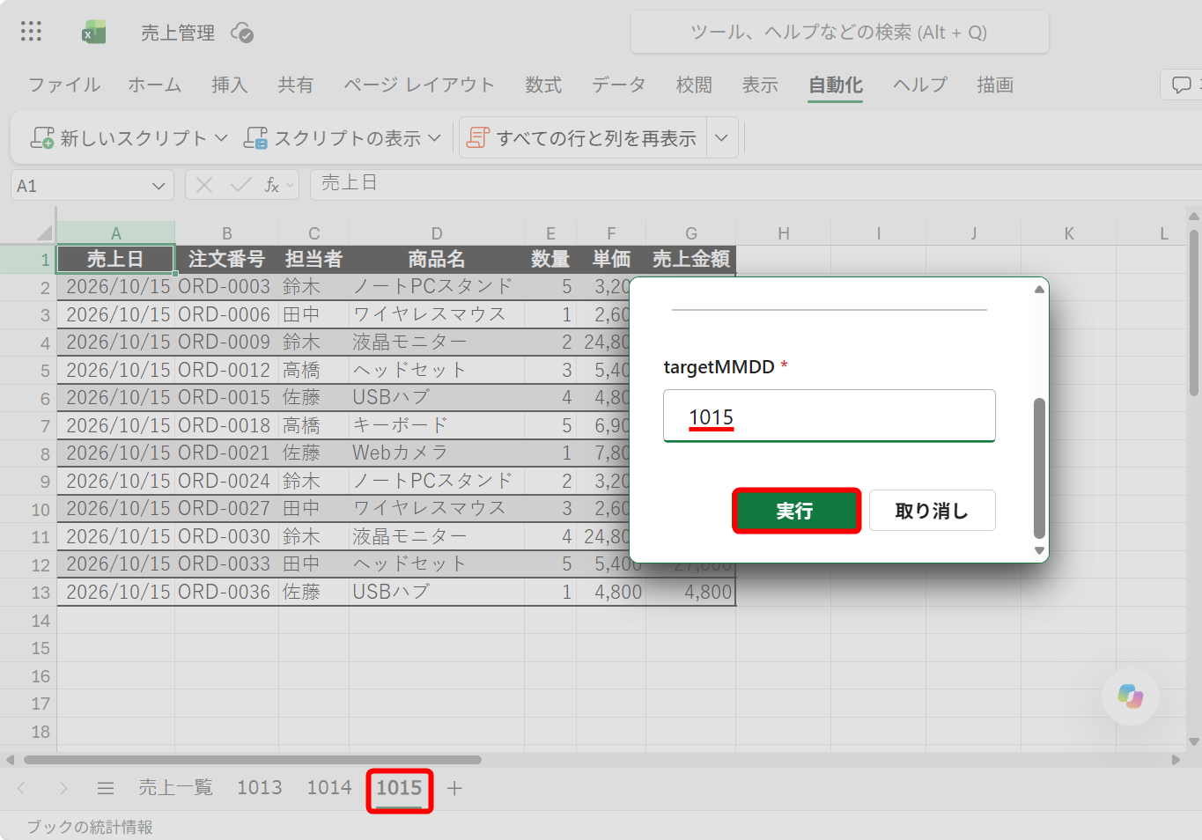
Task: Select all cells with the corner triangle
Action: click(x=44, y=233)
